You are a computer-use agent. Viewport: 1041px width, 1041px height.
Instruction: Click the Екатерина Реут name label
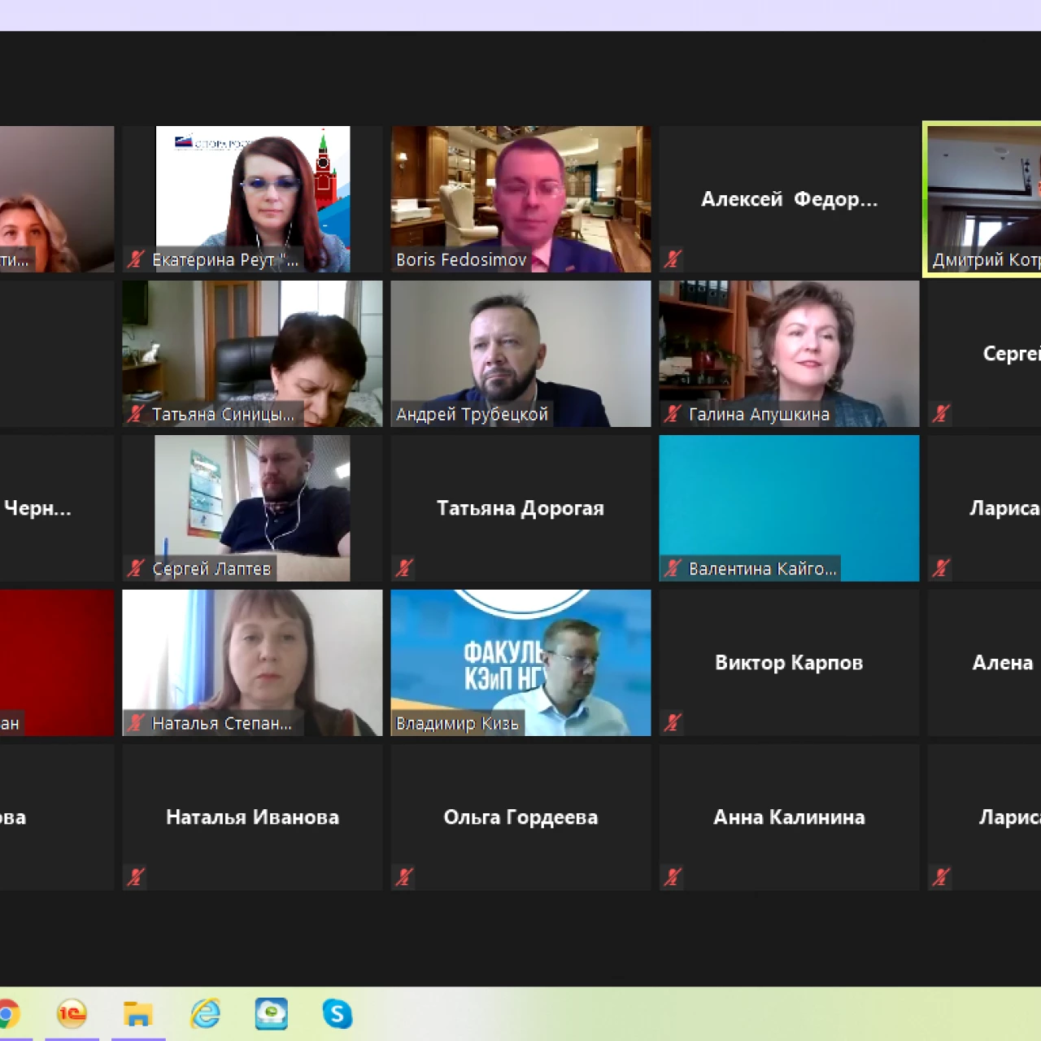tap(225, 259)
